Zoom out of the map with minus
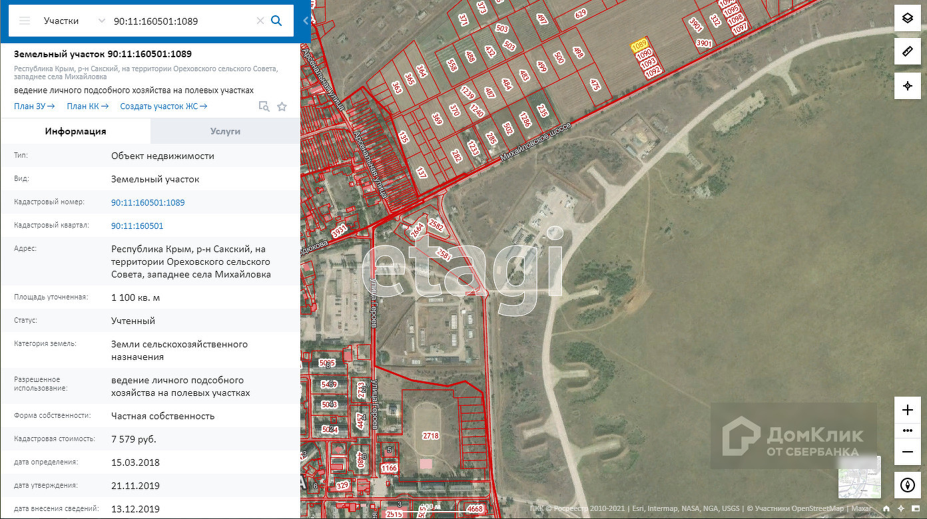The width and height of the screenshot is (927, 519). [907, 452]
